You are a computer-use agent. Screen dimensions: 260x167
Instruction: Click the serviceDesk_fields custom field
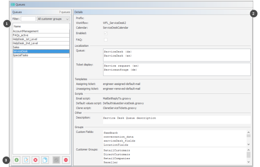120,141
